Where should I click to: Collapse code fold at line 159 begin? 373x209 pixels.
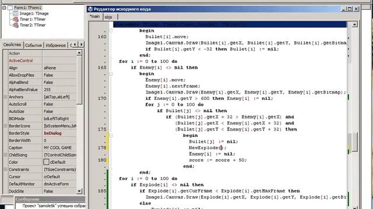click(111, 31)
